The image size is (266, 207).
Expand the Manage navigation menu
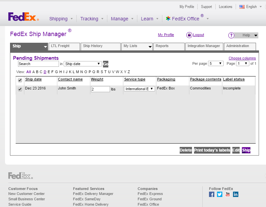coord(122,19)
